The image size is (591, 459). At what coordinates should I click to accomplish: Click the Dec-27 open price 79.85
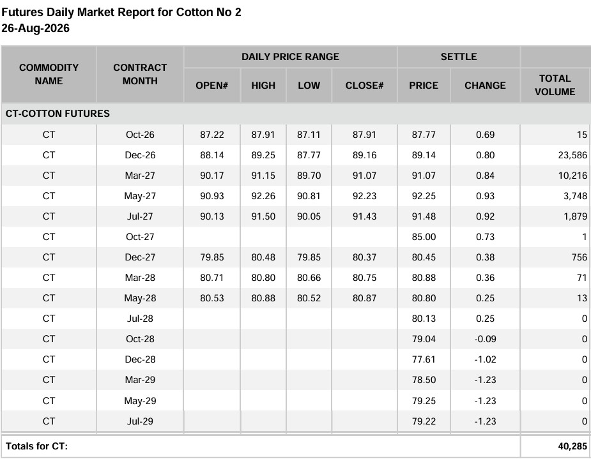point(212,257)
